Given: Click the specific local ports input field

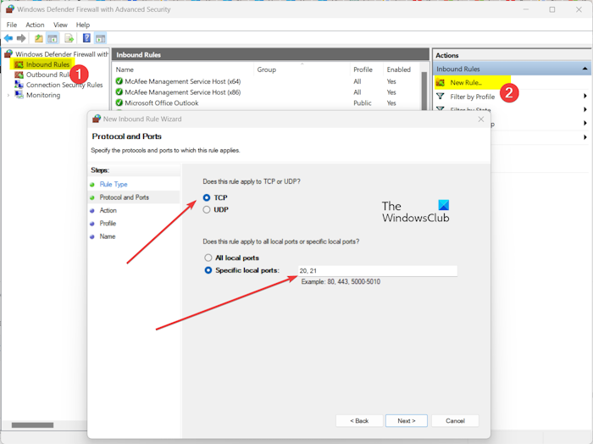Looking at the screenshot, I should point(378,271).
